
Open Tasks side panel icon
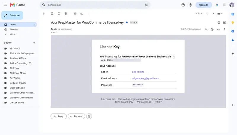233,31
